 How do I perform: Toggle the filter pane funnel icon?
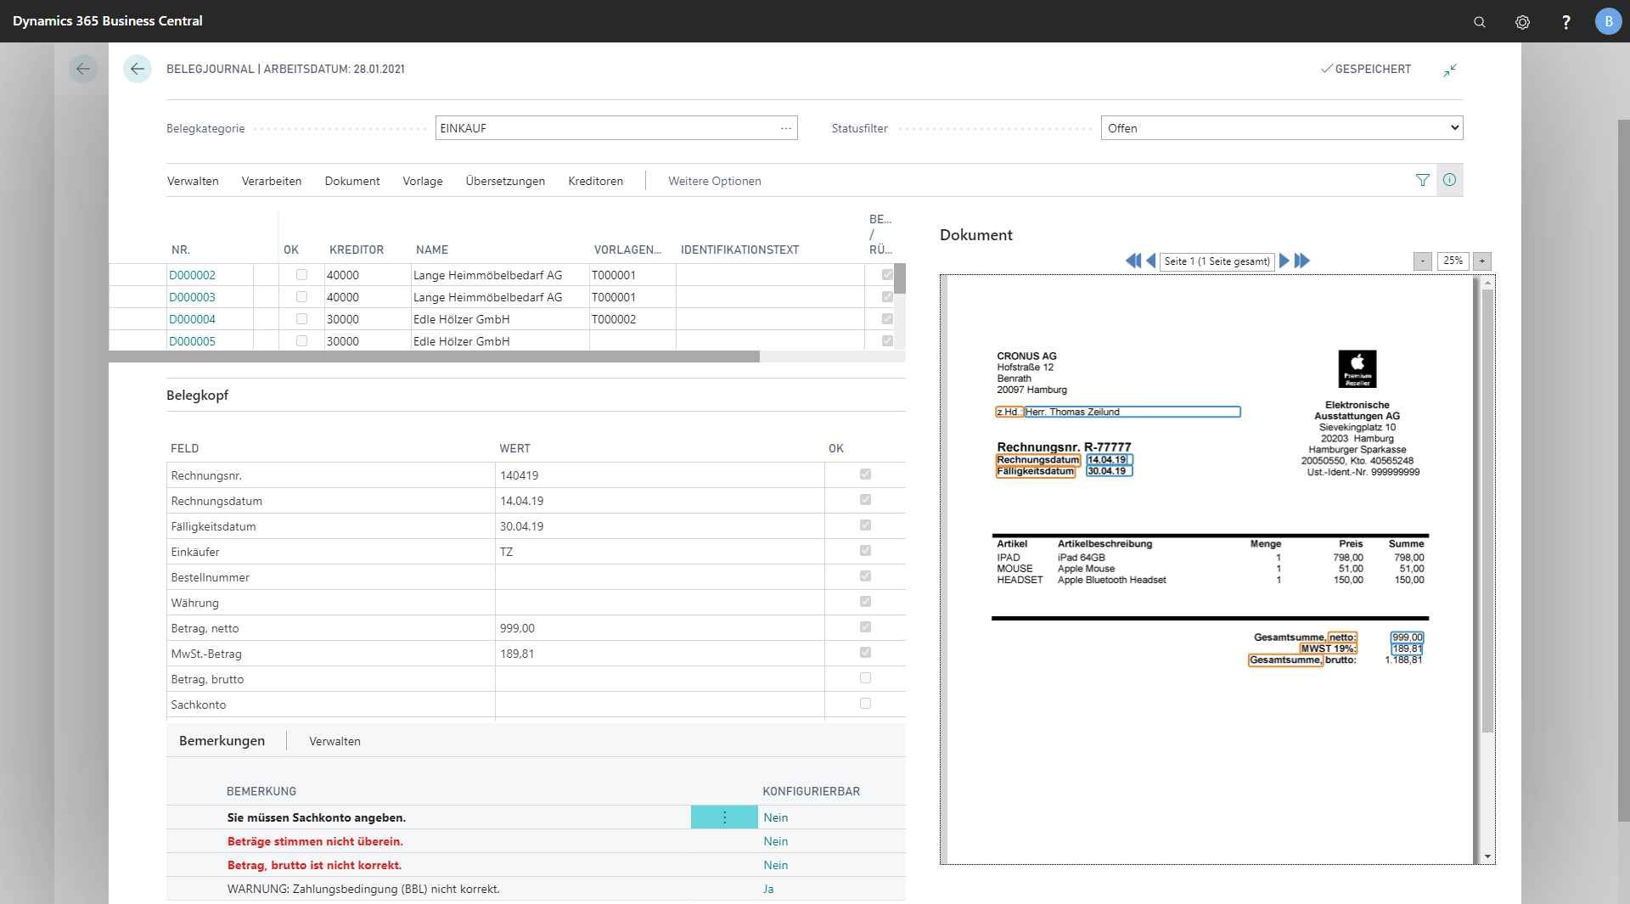(x=1423, y=180)
